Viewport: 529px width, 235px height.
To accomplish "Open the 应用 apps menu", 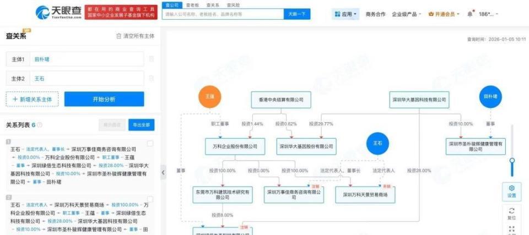I will coord(346,14).
